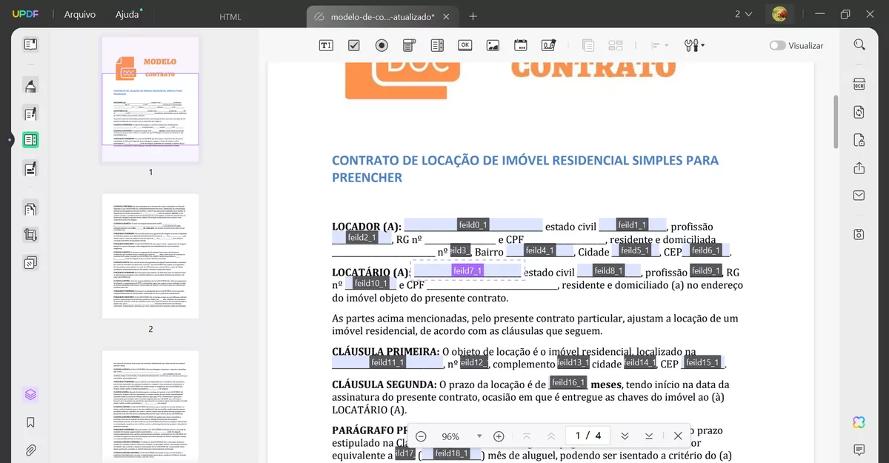
Task: Open the fill and sign tool in left sidebar
Action: point(30,169)
